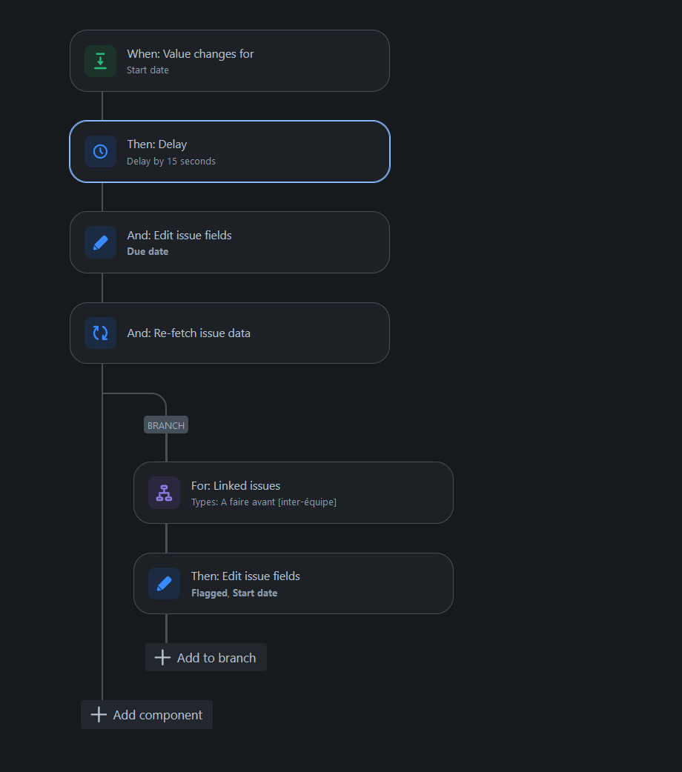Click the 'Delay by 15 seconds' description
The image size is (682, 772).
(171, 162)
